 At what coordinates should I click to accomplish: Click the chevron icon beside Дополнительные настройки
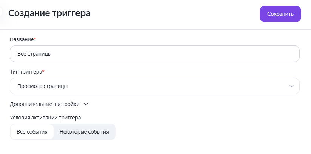click(86, 104)
